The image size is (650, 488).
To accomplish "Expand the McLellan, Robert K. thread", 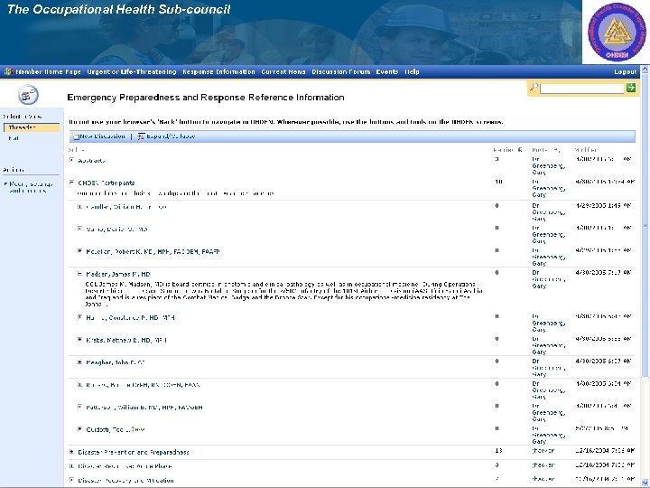I will pos(79,250).
